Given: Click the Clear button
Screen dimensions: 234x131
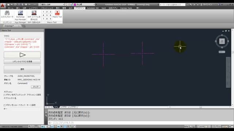Looking at the screenshot, I should coord(36,87).
